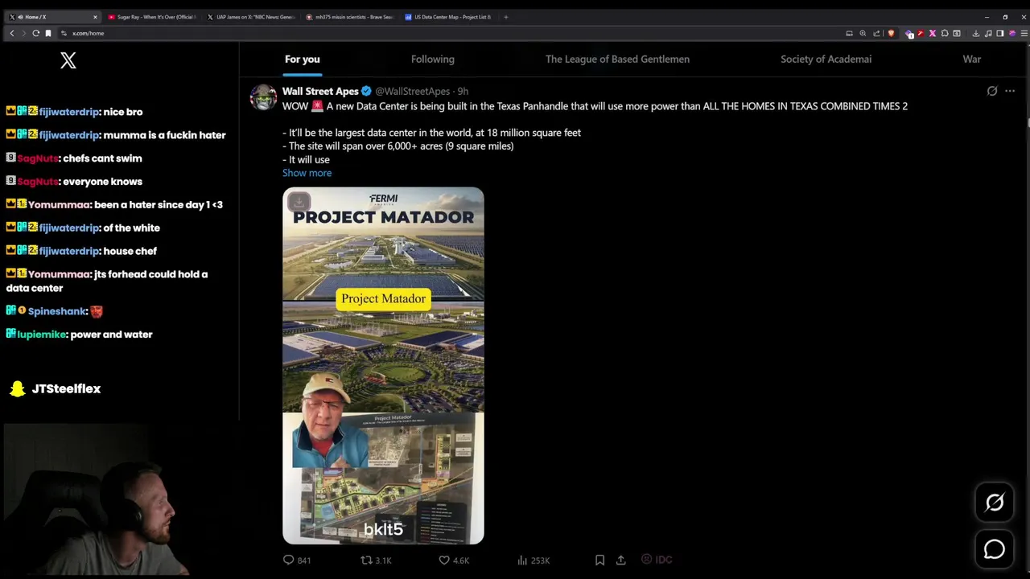
Task: Open the zoom magnifier icon in address bar
Action: (863, 33)
